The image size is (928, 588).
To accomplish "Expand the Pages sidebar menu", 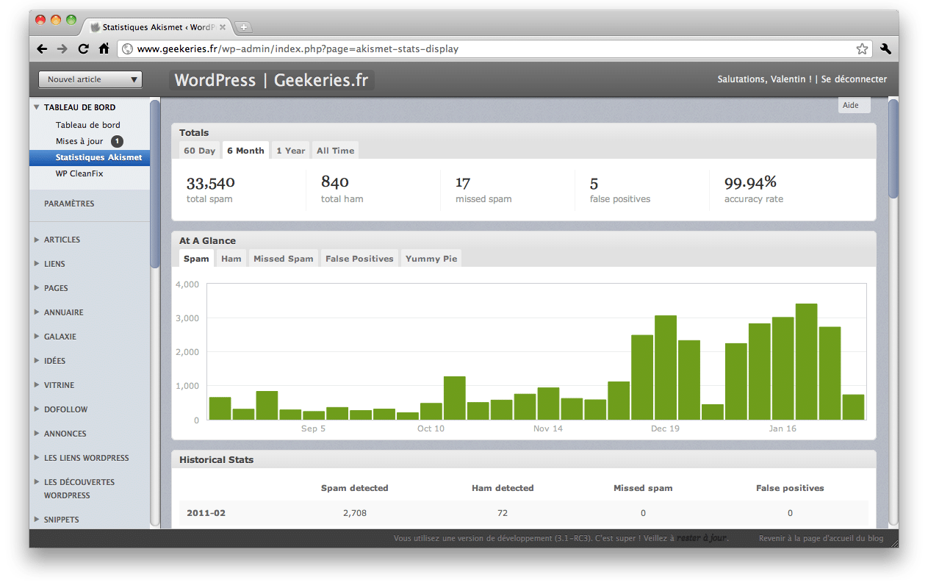I will [37, 288].
